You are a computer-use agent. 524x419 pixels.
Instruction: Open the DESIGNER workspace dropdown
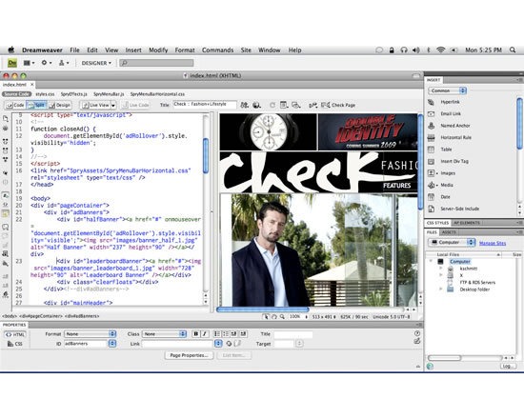click(x=96, y=63)
